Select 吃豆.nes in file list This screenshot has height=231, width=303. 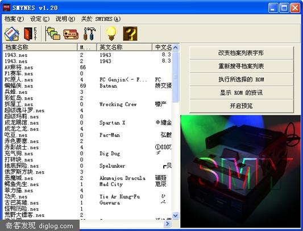click(16, 135)
